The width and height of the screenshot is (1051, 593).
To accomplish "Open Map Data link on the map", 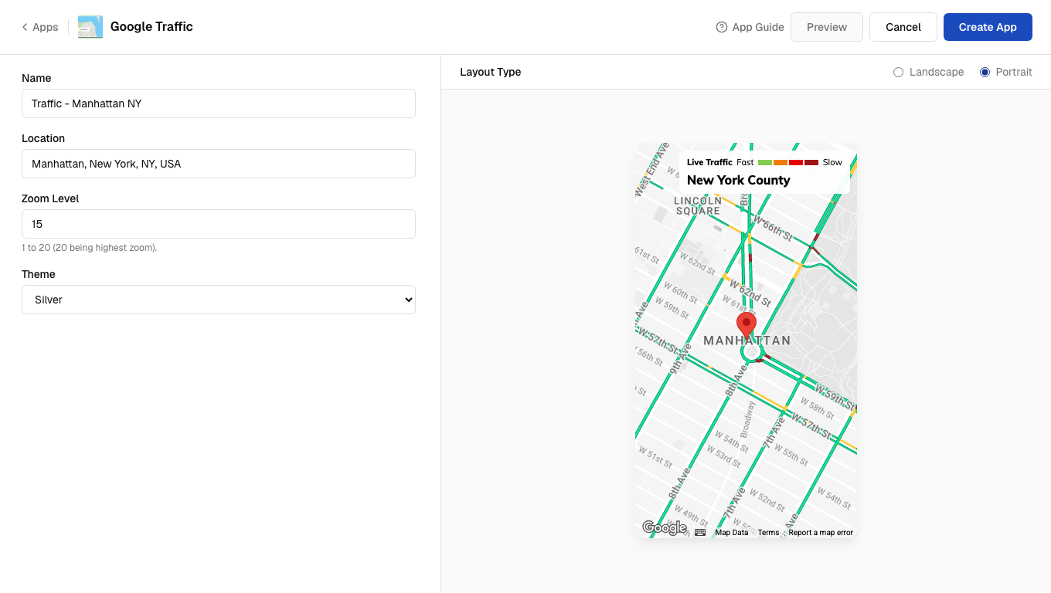I will pos(731,533).
